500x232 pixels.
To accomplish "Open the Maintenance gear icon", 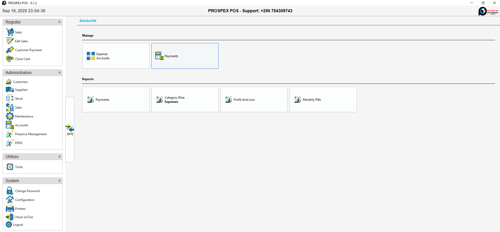I will click(10, 116).
